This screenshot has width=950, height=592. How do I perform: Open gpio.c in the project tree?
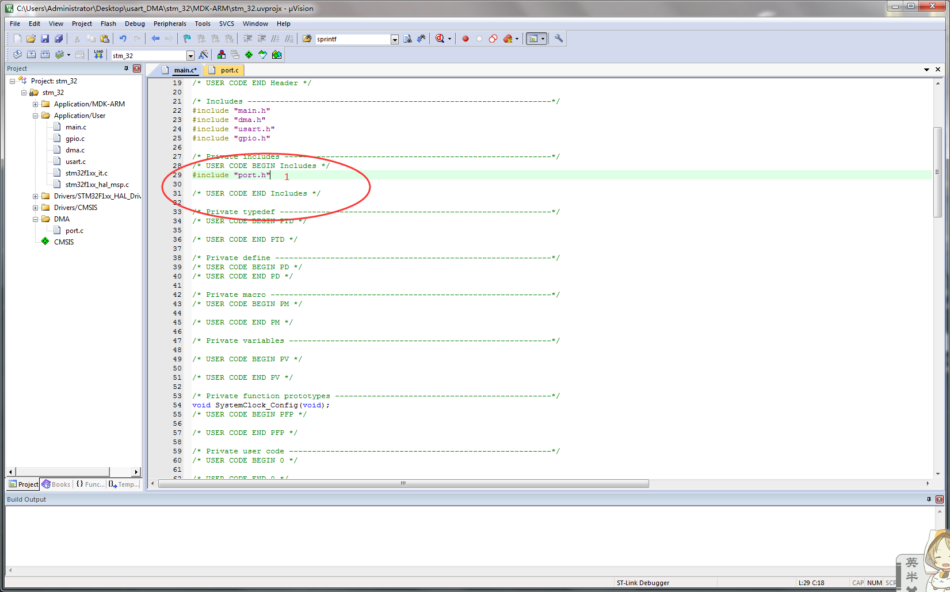point(75,139)
